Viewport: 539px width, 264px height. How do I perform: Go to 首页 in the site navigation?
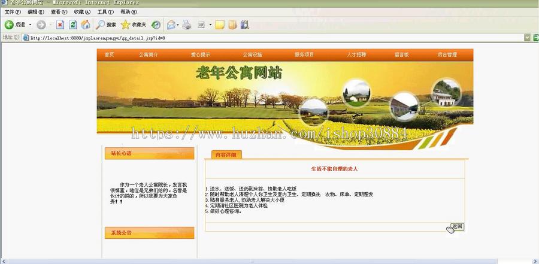click(x=109, y=54)
